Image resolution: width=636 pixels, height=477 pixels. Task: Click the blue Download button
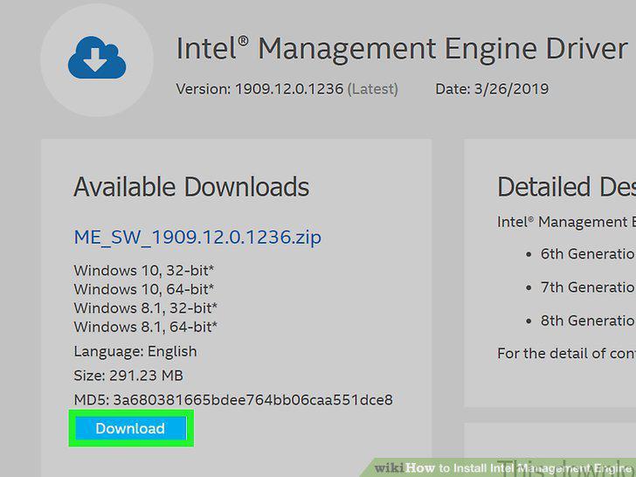click(131, 428)
